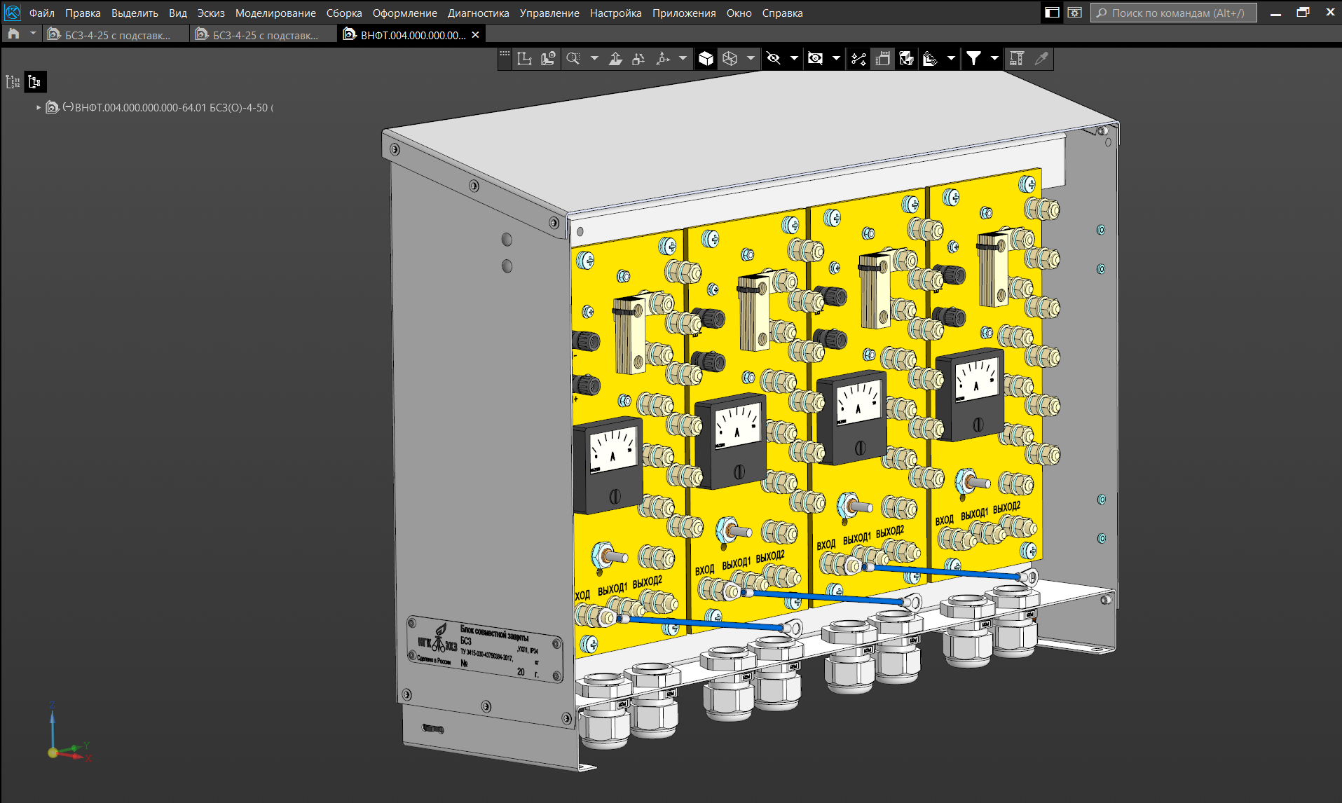Click the section view cut icon
This screenshot has height=803, width=1342.
click(906, 59)
